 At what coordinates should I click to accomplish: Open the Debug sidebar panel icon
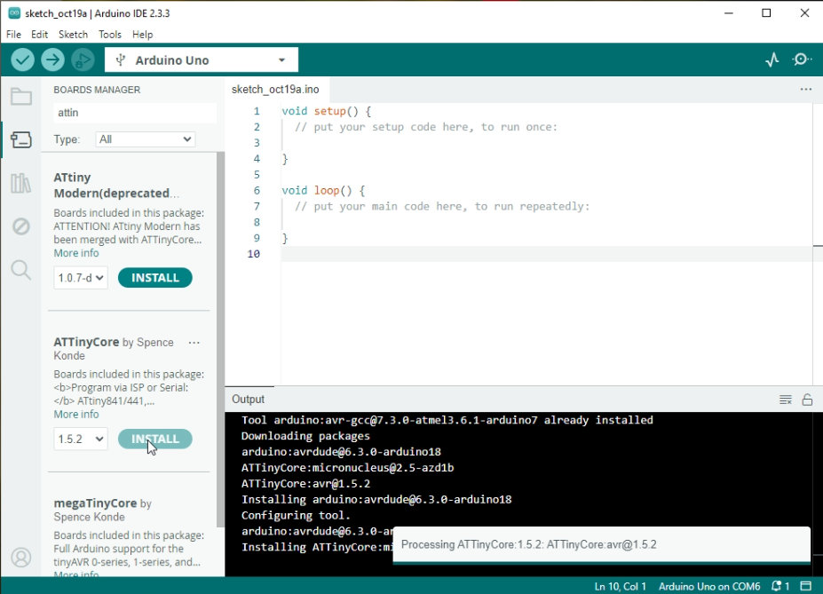click(21, 226)
